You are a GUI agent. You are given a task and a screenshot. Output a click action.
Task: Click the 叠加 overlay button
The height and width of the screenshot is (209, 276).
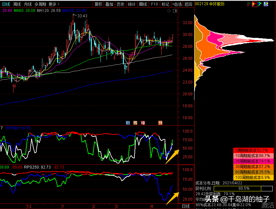[x=109, y=4]
